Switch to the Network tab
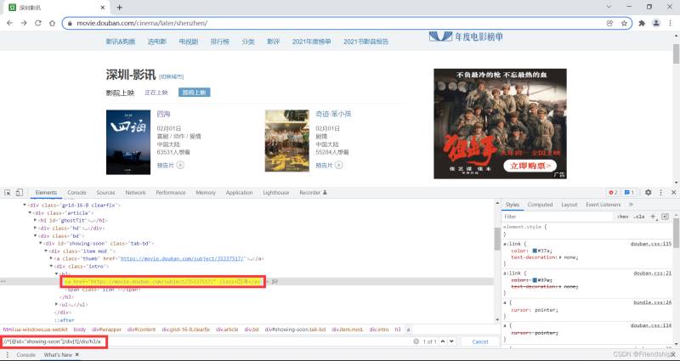Screen dimensions: 680x361 (x=135, y=193)
